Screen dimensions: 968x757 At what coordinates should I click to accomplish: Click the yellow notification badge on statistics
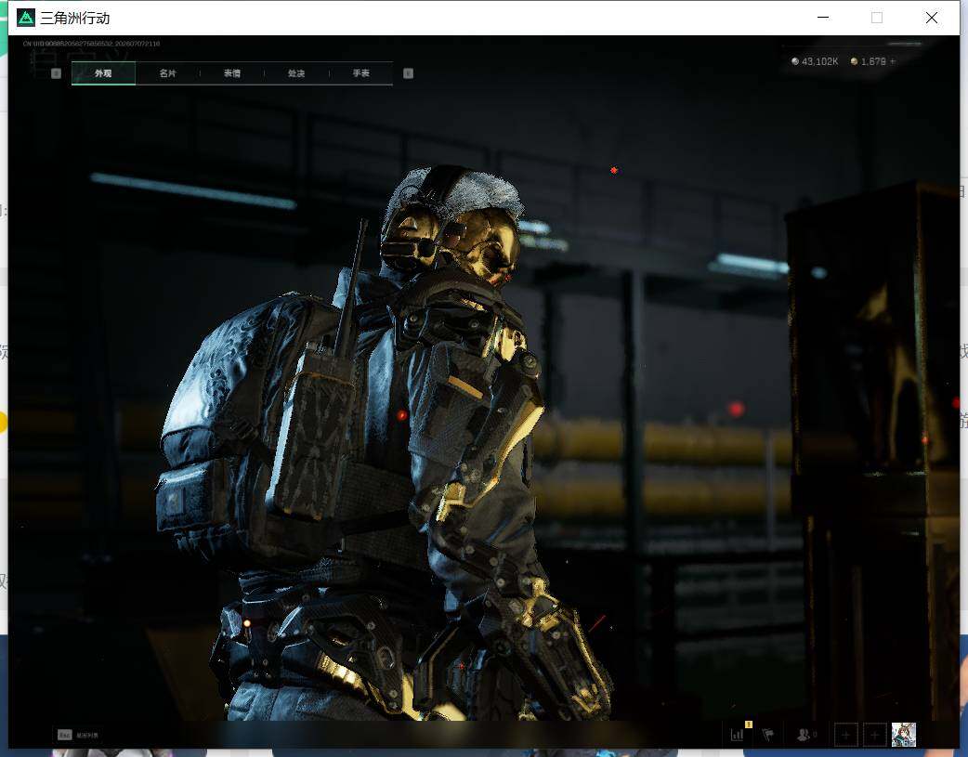coord(748,724)
